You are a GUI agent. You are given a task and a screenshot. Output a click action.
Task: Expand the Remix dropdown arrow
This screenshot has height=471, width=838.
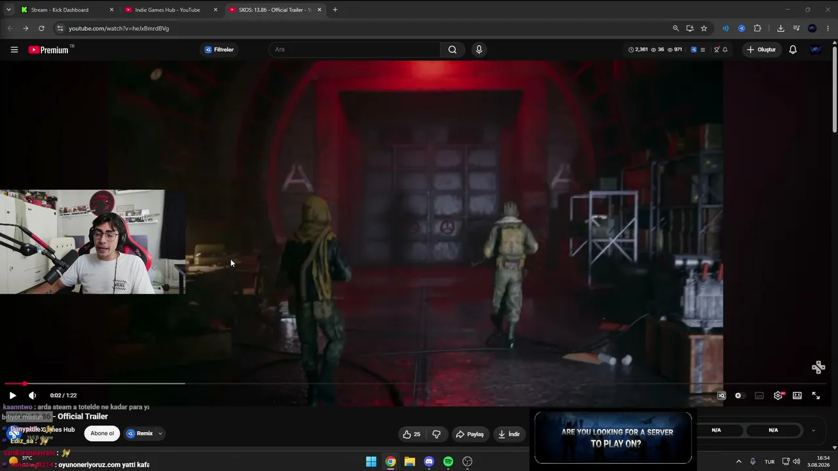160,433
